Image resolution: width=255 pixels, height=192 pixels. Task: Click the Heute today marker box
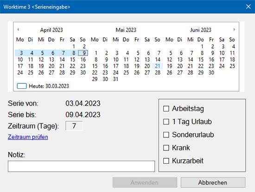click(x=22, y=86)
